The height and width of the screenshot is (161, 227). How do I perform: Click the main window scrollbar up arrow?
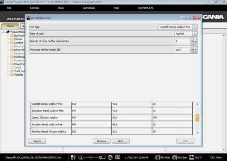pos(224,35)
